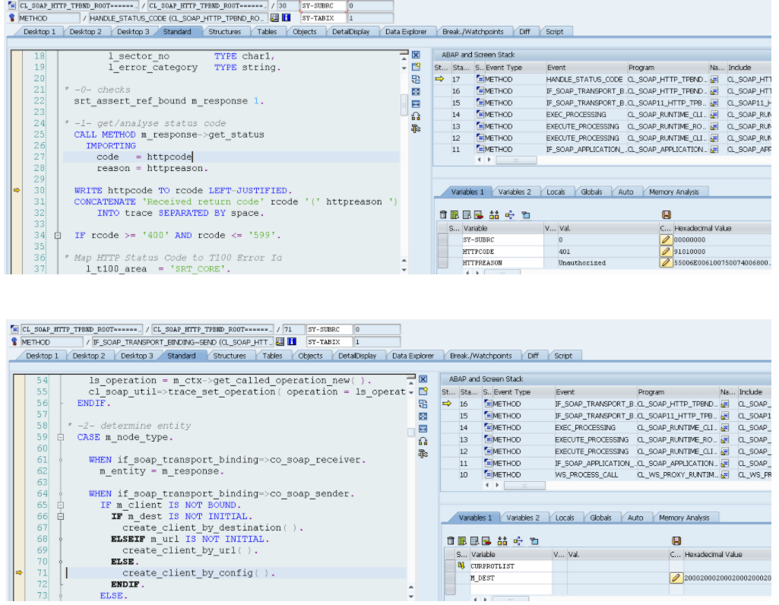The width and height of the screenshot is (779, 605).
Task: Open Tables tab in lower debugger
Action: coord(272,356)
